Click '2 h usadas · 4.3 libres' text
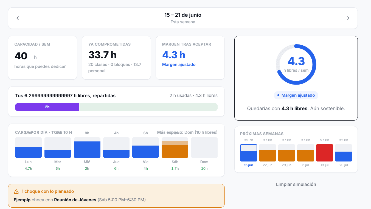 [x=193, y=96]
